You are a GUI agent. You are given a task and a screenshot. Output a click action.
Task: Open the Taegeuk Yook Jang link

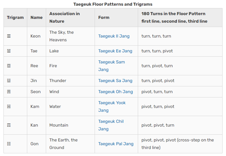tap(112, 107)
